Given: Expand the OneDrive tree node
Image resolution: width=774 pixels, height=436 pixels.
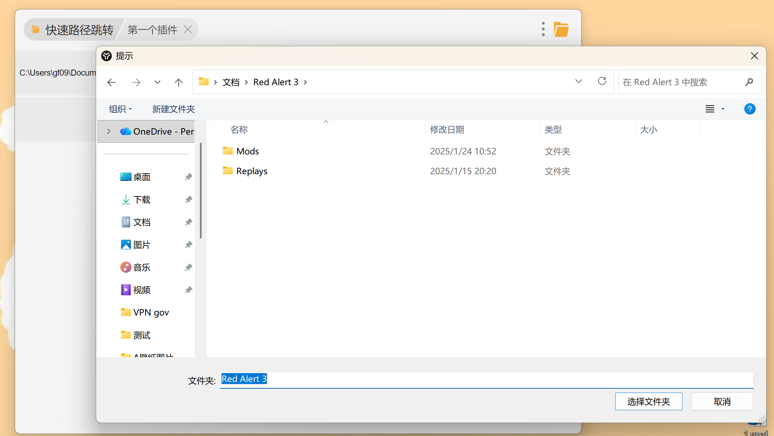Looking at the screenshot, I should point(109,131).
